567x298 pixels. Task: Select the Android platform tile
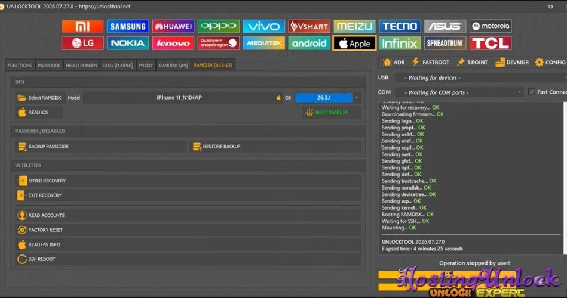click(309, 44)
